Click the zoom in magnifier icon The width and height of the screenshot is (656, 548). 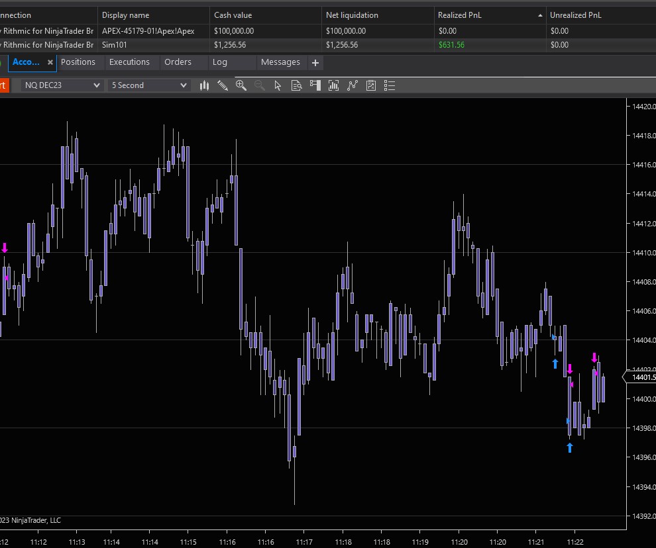[x=241, y=85]
